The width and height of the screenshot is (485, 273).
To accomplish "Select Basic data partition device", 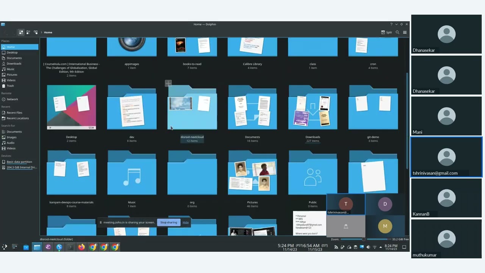I will (x=19, y=162).
